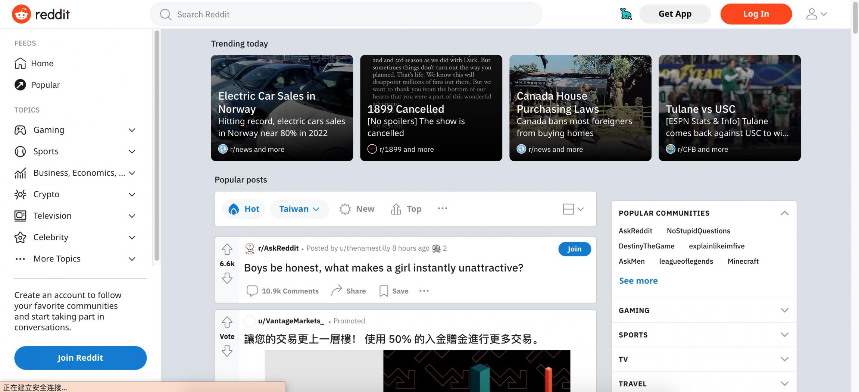Upvote the AskReddit unattractive post
This screenshot has width=859, height=392.
[x=227, y=249]
